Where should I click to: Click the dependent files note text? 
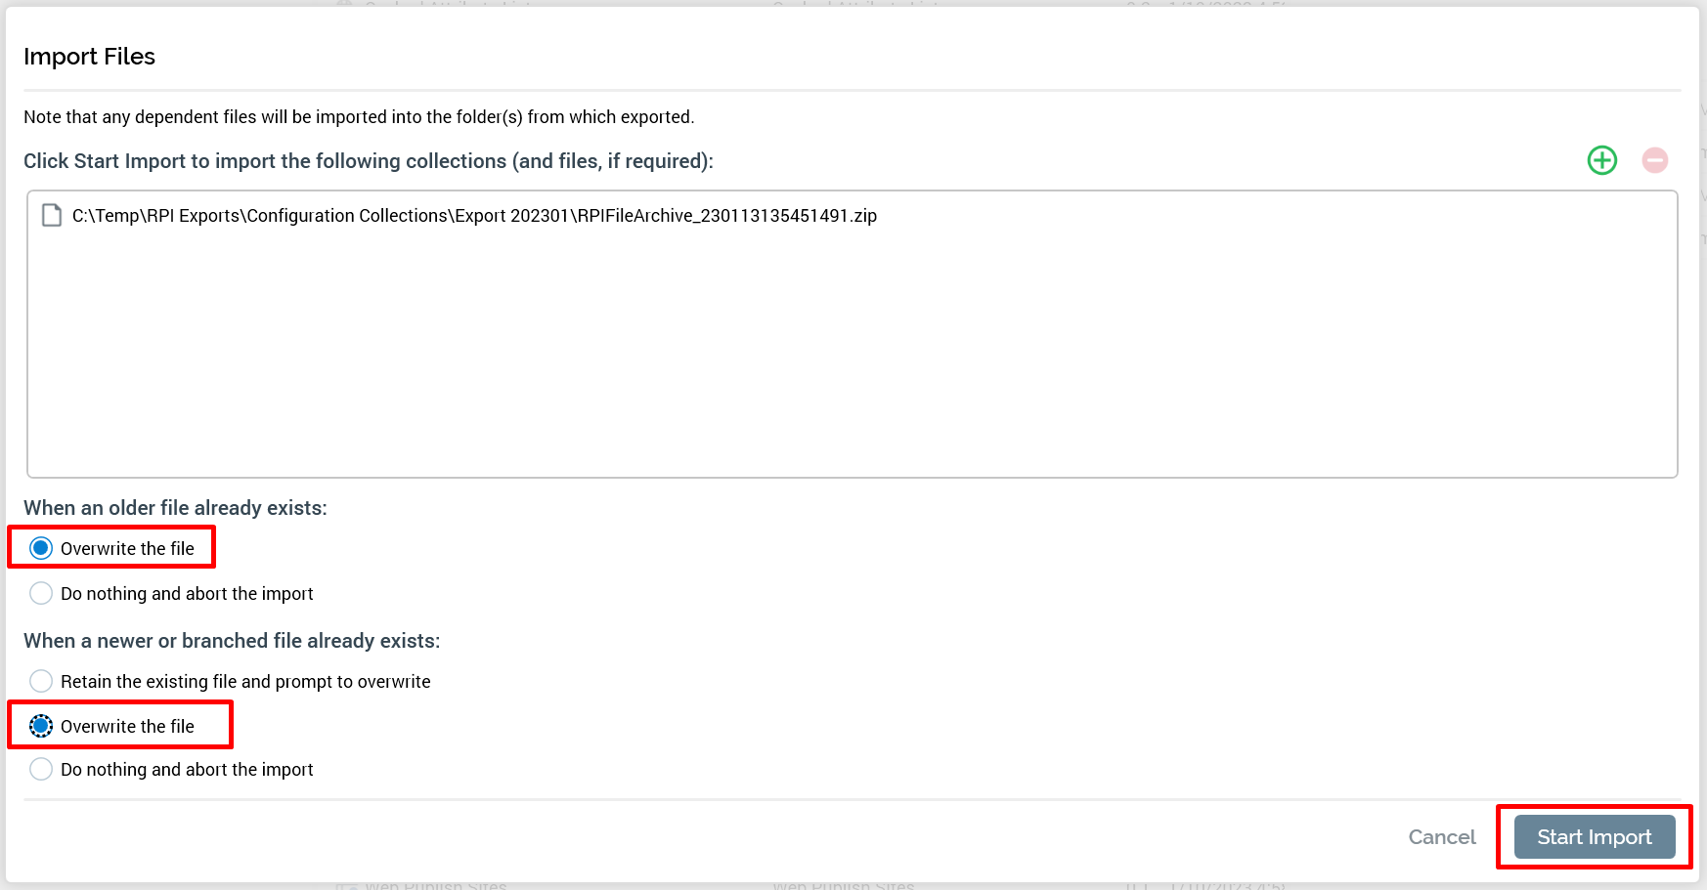pos(359,117)
